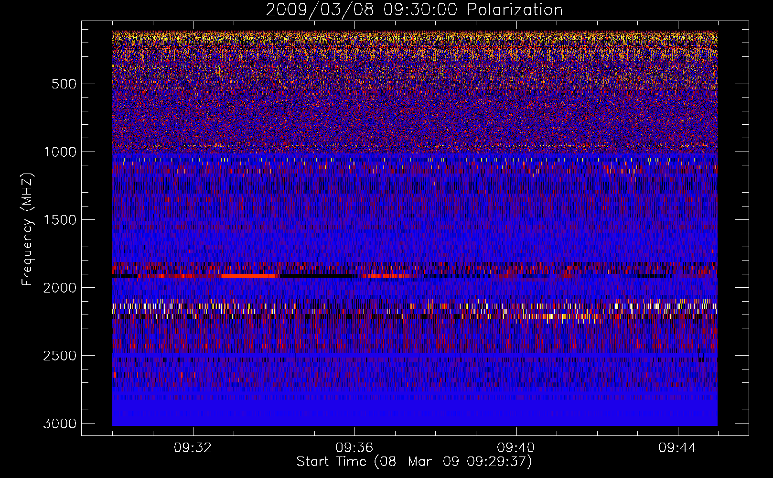Click the 09:44 time tick label

(677, 448)
